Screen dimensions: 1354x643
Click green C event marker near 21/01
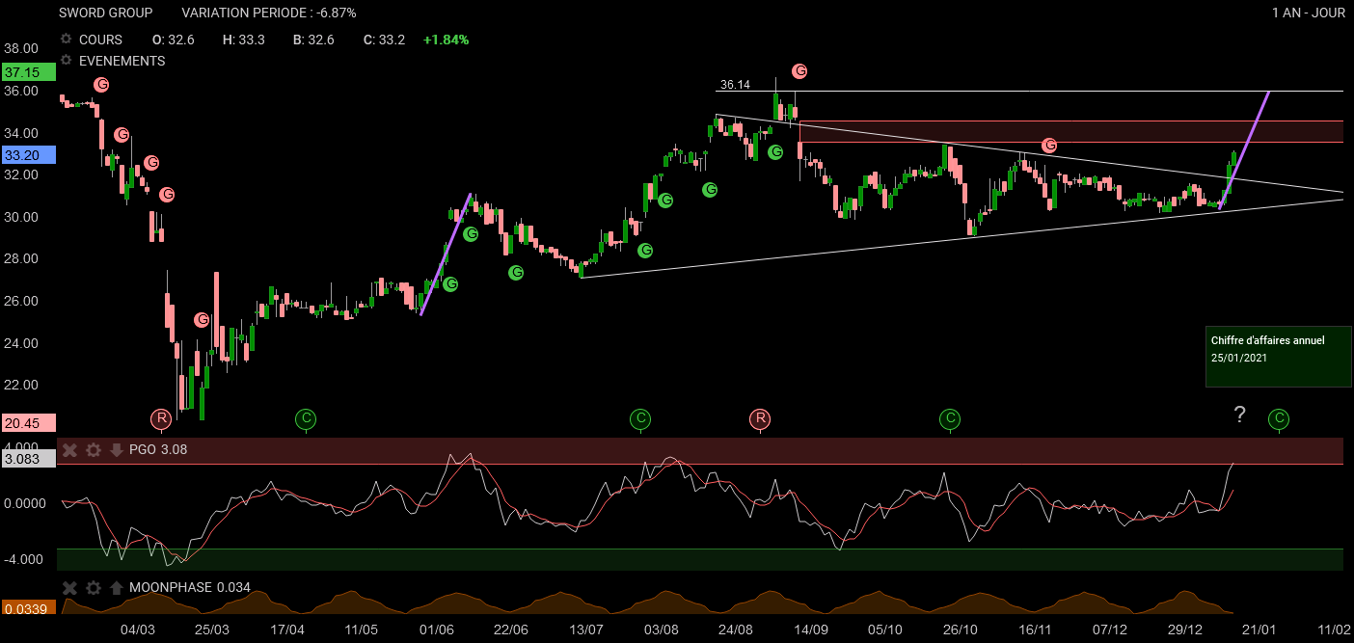(x=1279, y=418)
